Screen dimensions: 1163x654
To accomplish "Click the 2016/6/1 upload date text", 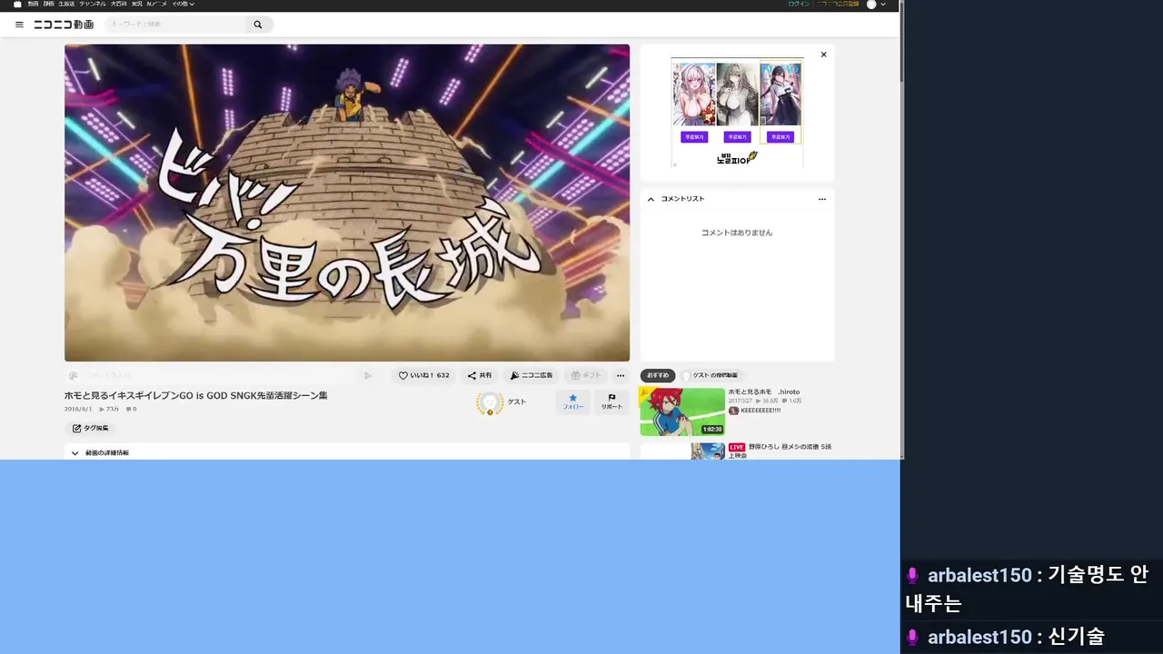I will pos(78,409).
